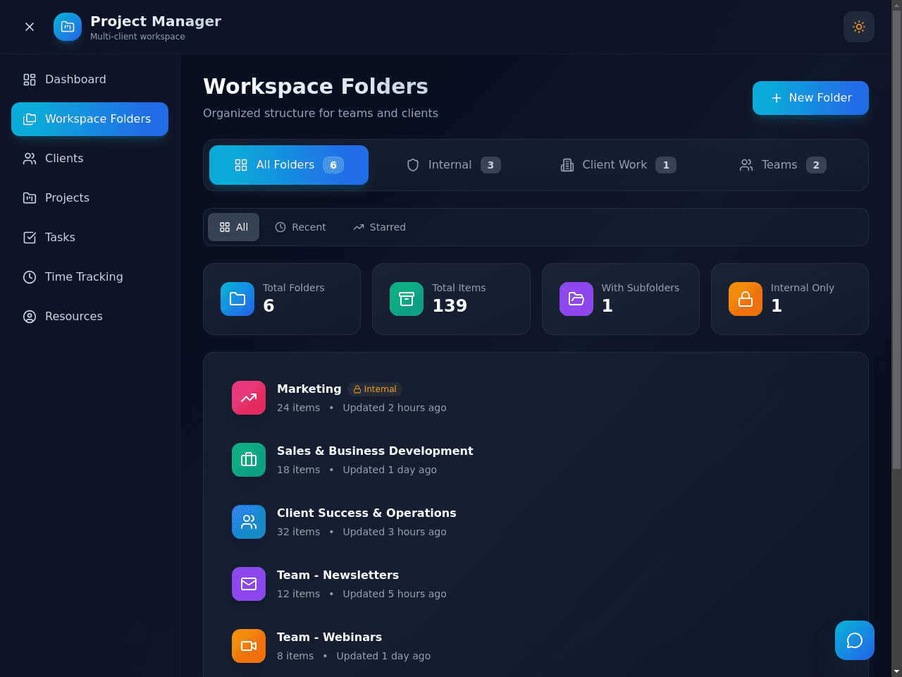Open the Team - Newsletters folder

(x=338, y=575)
